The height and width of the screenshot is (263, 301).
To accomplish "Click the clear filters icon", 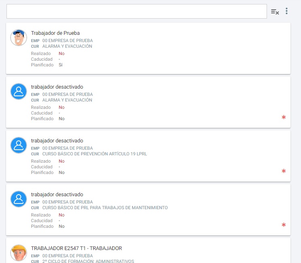I will tap(275, 12).
